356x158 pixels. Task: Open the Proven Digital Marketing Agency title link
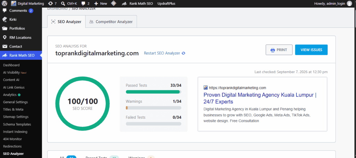pos(260,98)
